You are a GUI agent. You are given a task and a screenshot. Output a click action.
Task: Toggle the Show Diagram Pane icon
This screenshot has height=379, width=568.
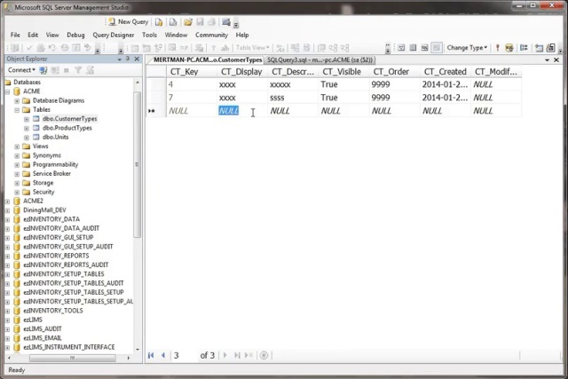pyautogui.click(x=401, y=47)
